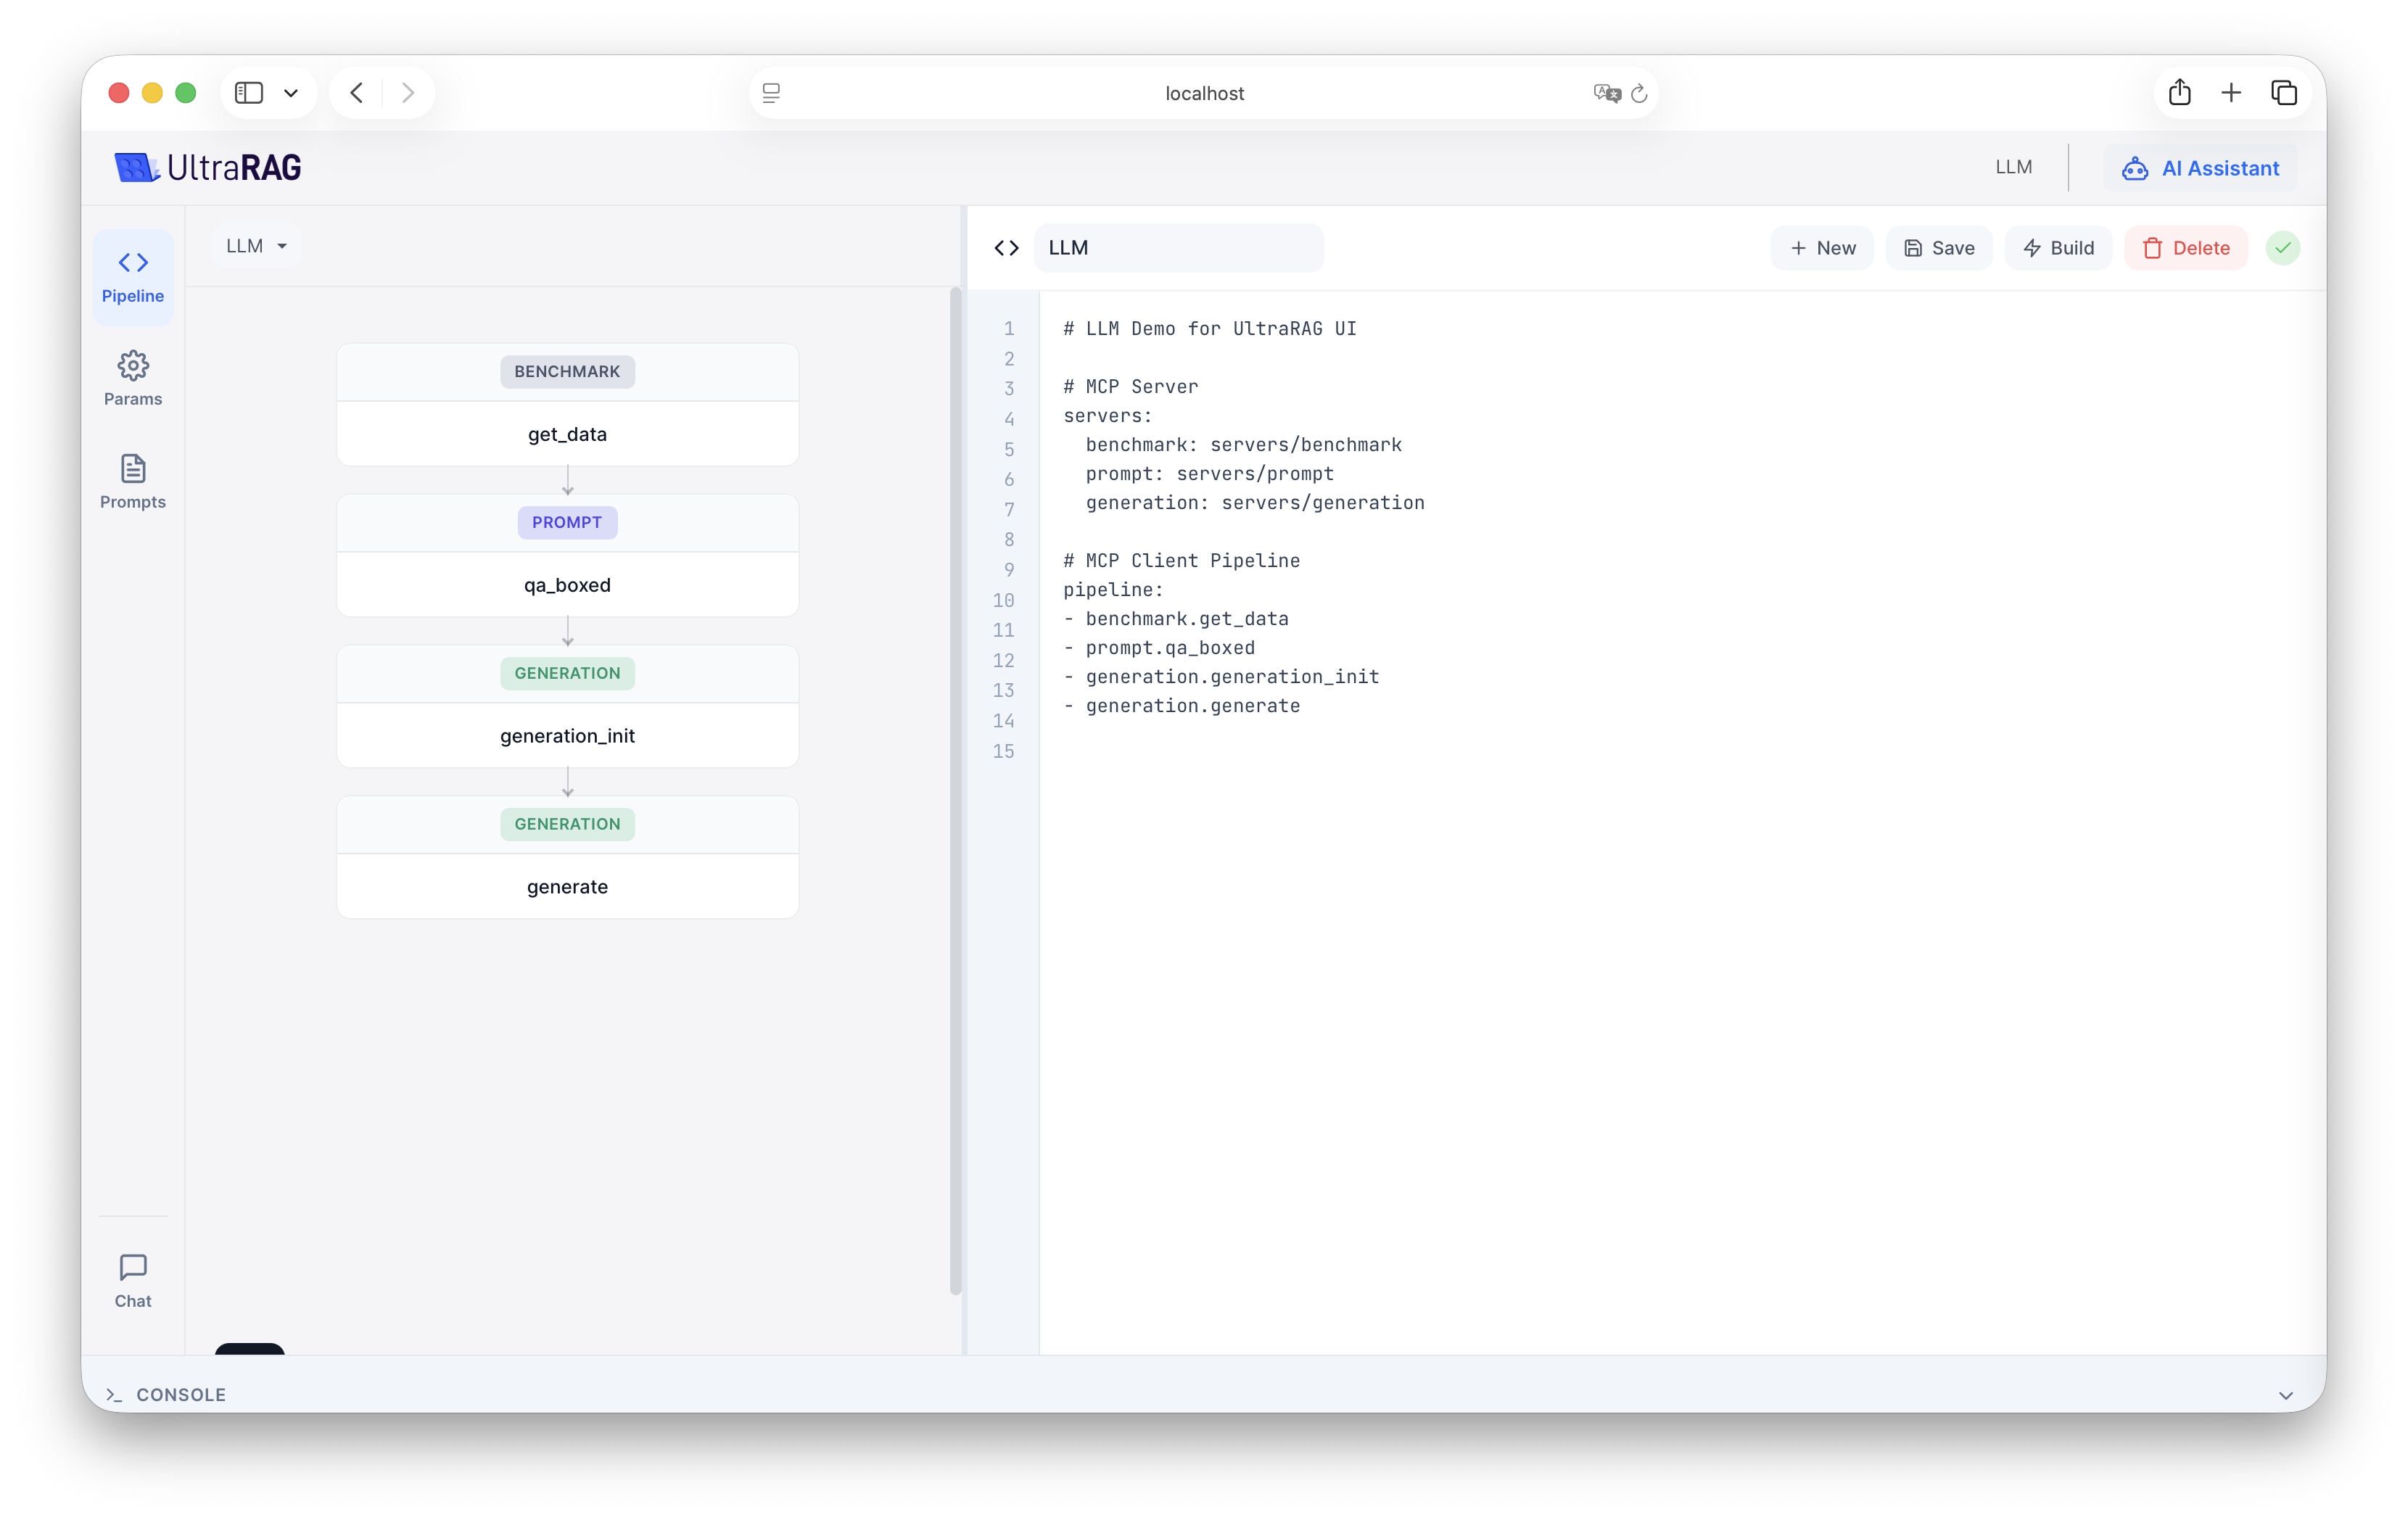Click the translate icon in address bar
Viewport: 2408px width, 1520px height.
point(1606,93)
